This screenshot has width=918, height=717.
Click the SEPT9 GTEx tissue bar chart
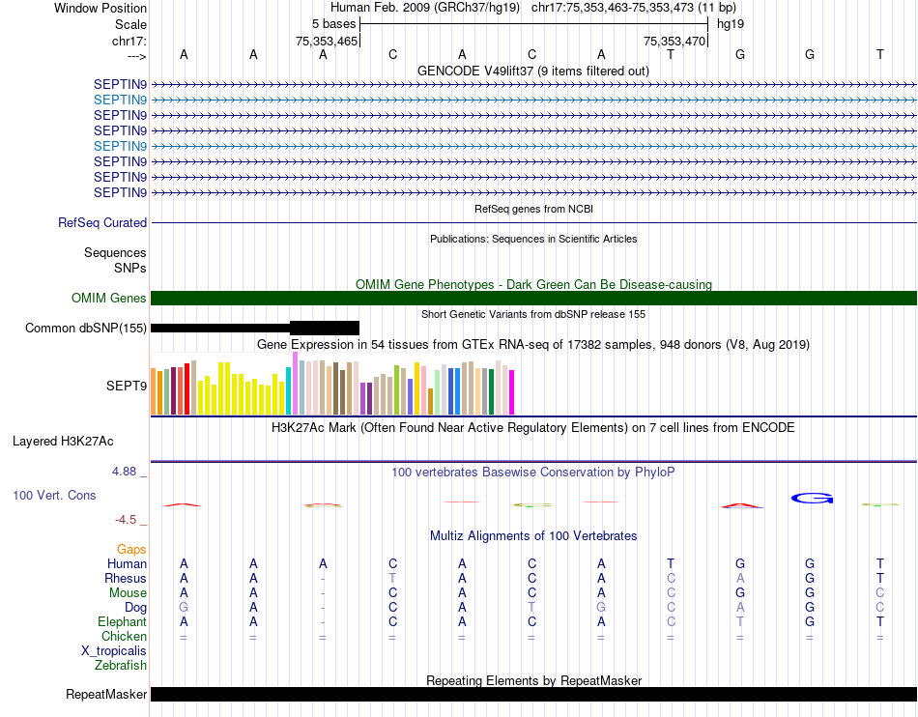[x=332, y=384]
